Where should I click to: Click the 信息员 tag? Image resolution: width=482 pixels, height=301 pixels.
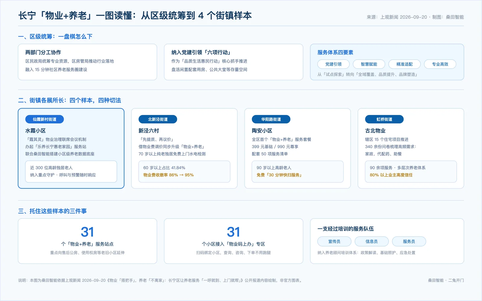[x=372, y=241]
